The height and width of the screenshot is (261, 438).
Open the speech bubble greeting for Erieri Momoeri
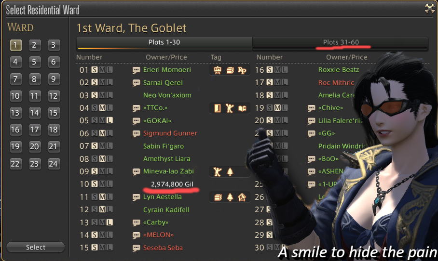pyautogui.click(x=136, y=70)
